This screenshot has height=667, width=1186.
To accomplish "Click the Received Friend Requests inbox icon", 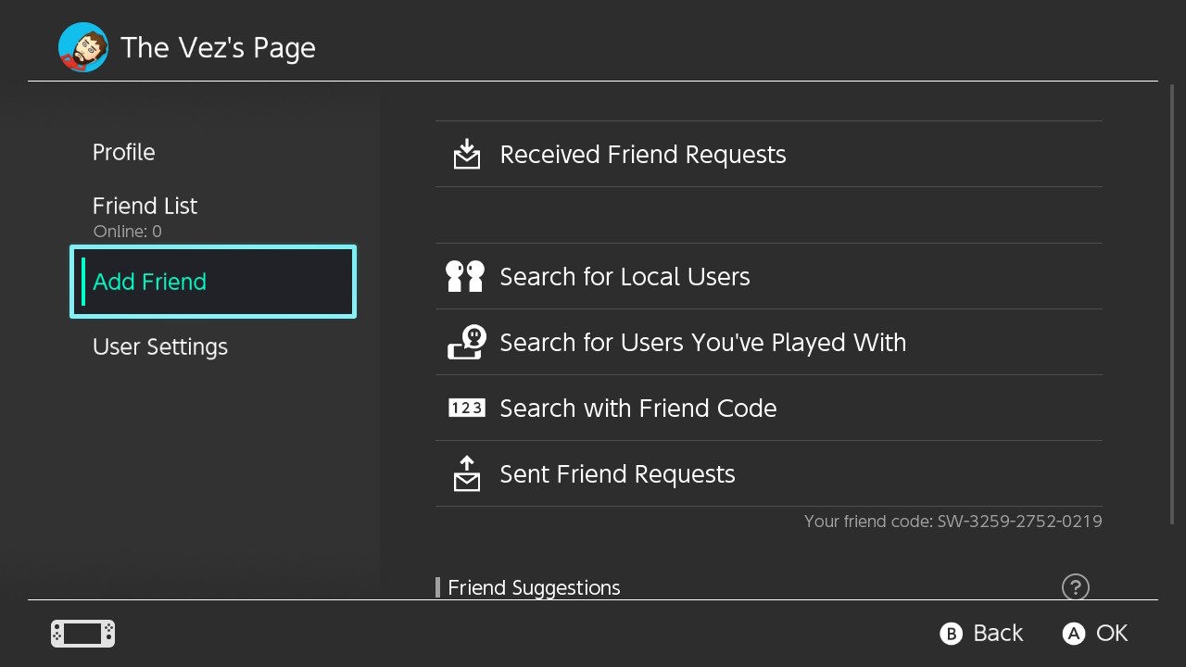I will coord(467,154).
